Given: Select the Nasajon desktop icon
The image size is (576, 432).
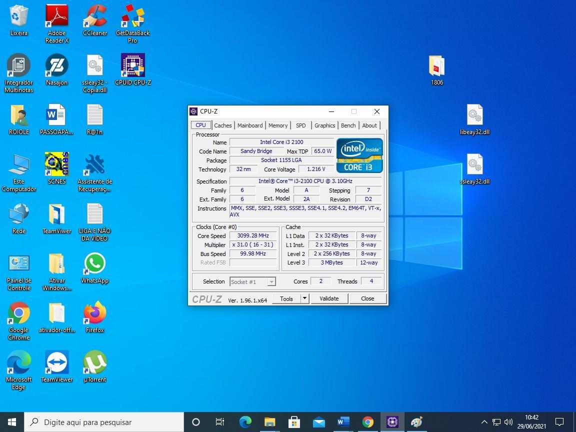Looking at the screenshot, I should point(56,69).
